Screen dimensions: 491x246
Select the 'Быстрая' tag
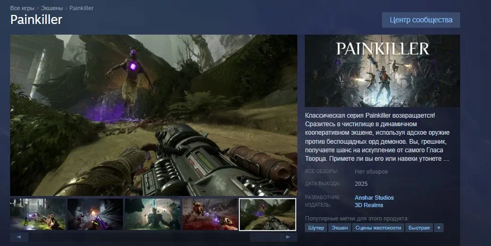click(419, 228)
